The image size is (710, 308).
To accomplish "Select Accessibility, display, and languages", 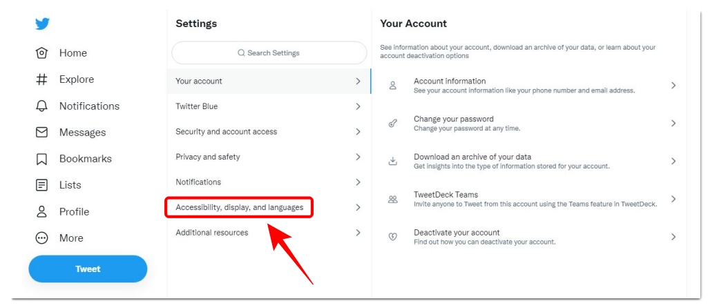I will click(239, 207).
